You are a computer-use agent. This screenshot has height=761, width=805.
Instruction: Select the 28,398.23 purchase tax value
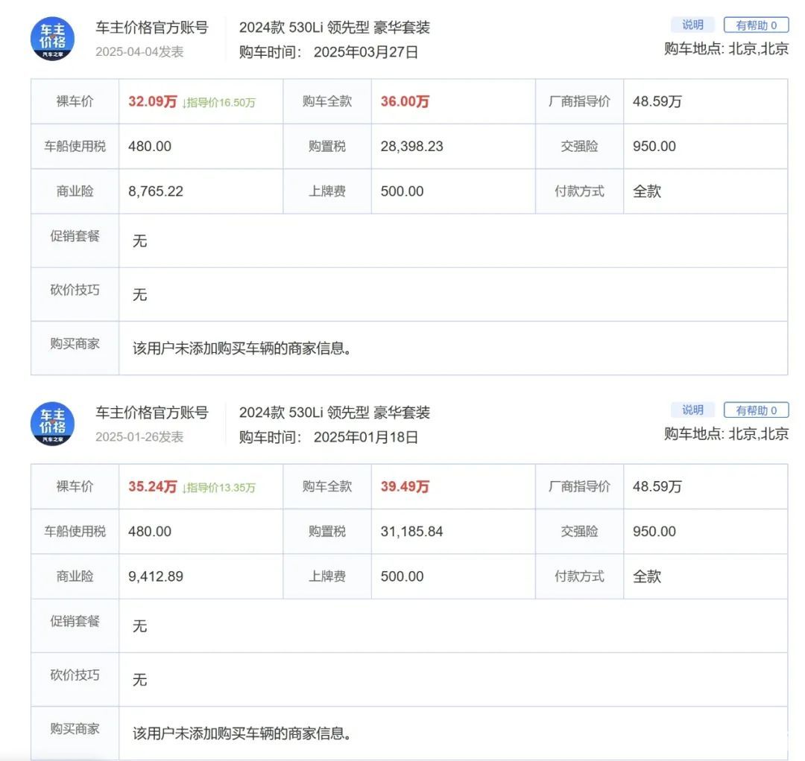tap(411, 147)
